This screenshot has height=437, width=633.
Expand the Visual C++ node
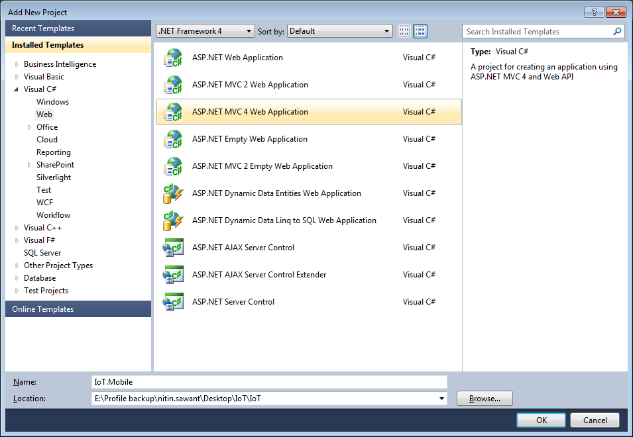point(17,228)
